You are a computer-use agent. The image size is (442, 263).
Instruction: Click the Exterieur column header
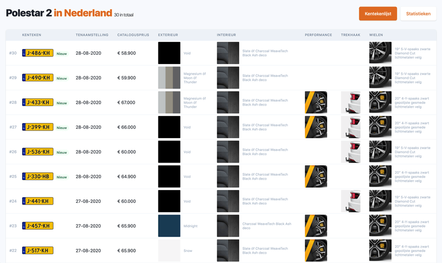(168, 35)
